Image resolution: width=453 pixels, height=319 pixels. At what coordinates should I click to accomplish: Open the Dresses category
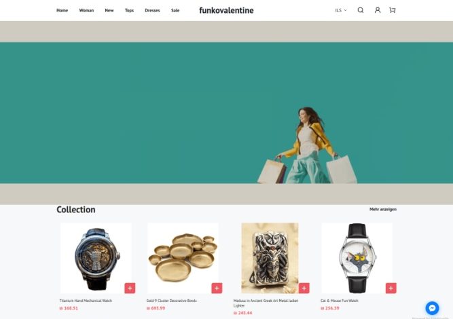click(152, 10)
